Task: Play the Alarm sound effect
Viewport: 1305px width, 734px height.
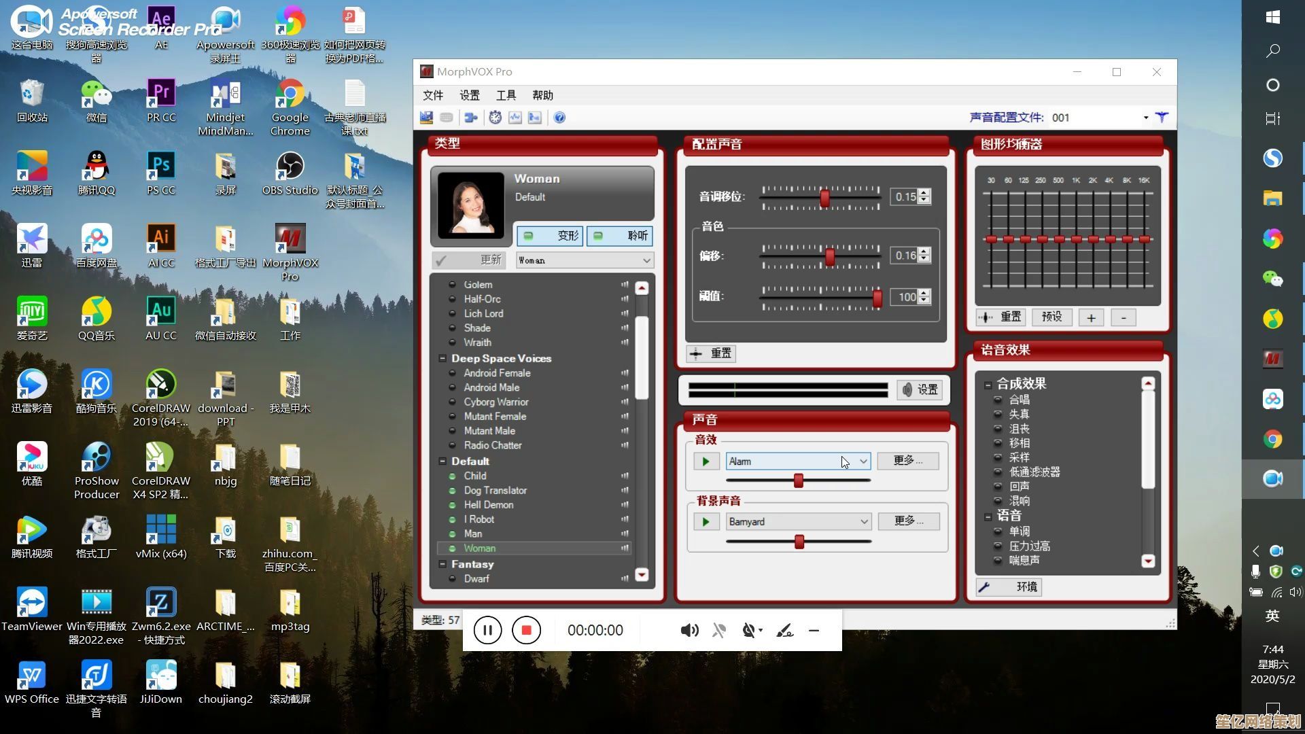Action: [x=706, y=461]
